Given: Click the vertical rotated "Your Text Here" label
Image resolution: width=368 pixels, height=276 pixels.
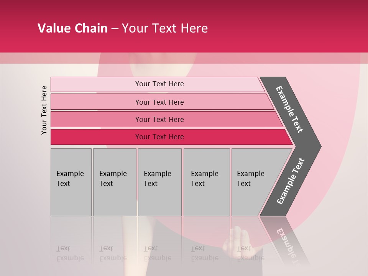Looking at the screenshot, I should point(44,110).
